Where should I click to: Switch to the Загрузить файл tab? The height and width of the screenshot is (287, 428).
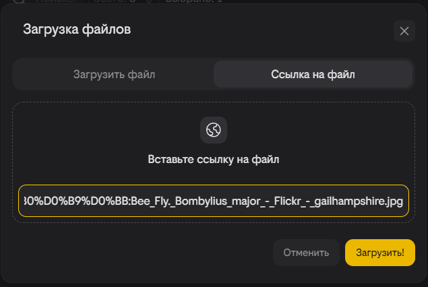(114, 74)
